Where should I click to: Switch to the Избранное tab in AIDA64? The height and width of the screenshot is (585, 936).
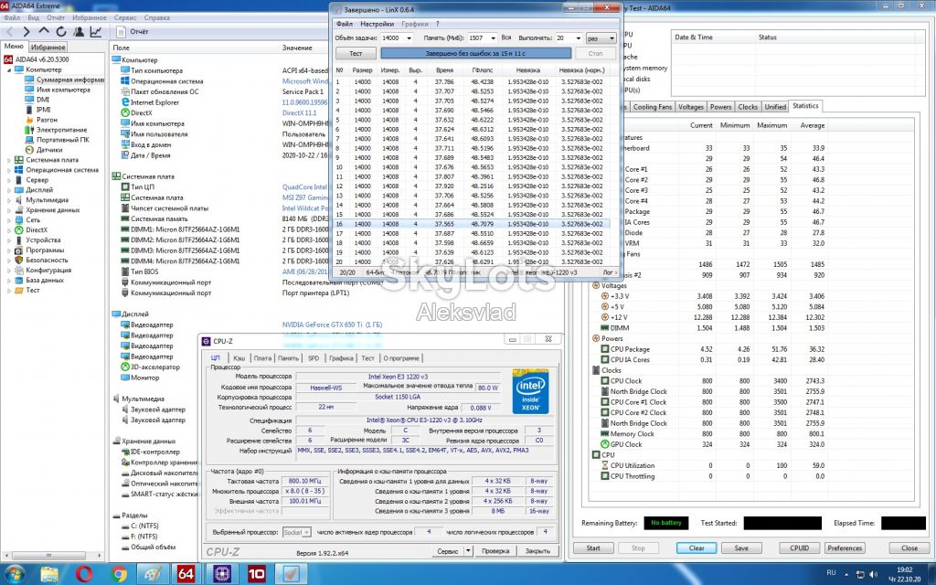48,47
